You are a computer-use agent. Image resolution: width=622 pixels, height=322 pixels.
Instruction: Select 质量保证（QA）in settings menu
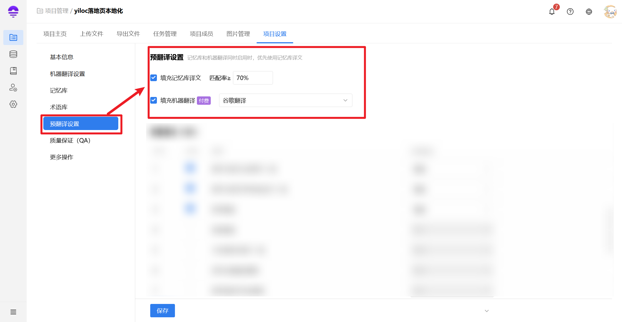70,141
